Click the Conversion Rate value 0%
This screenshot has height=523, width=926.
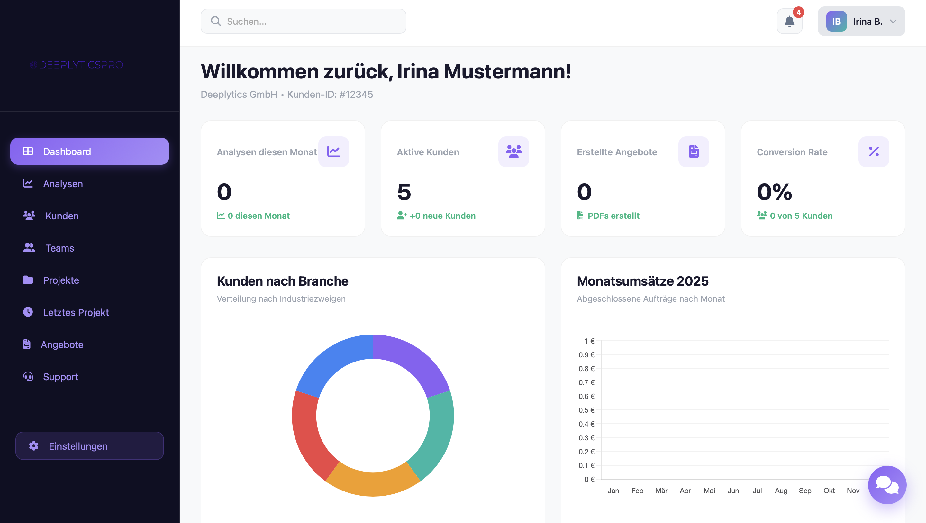point(774,192)
